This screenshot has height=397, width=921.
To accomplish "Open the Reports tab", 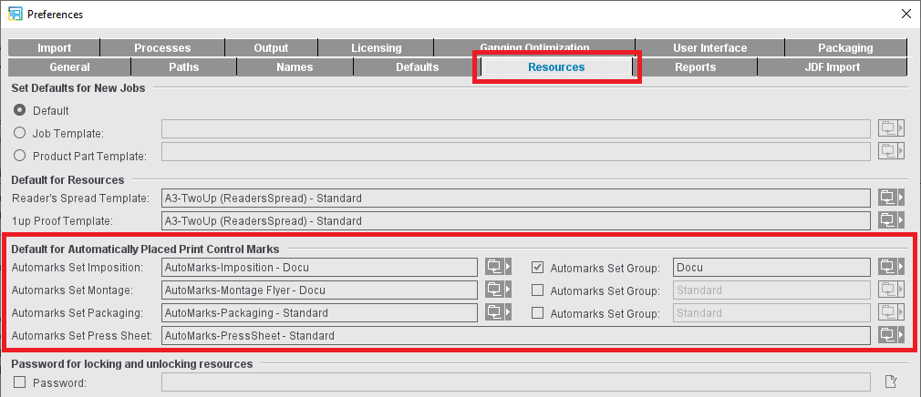I will [x=695, y=67].
